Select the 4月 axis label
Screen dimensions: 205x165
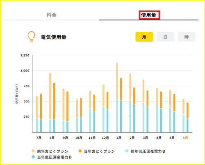click(x=159, y=138)
